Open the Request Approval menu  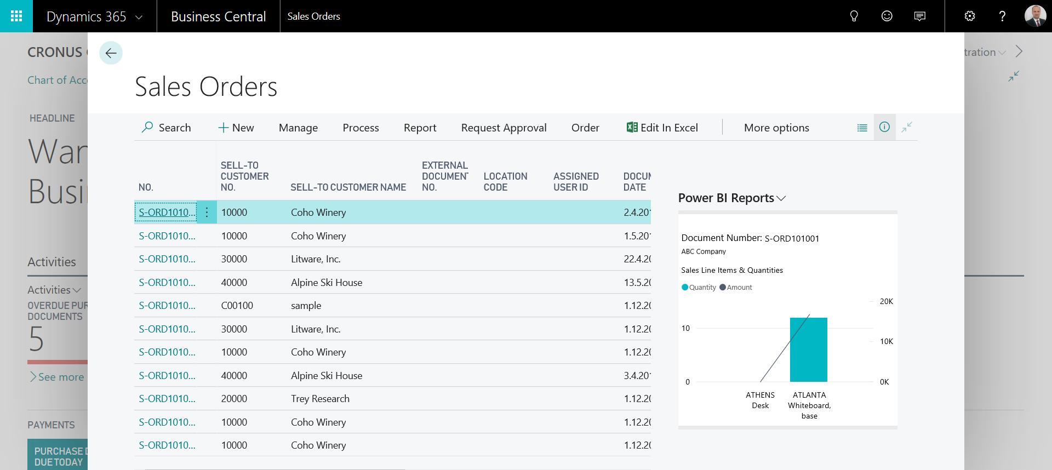click(504, 128)
